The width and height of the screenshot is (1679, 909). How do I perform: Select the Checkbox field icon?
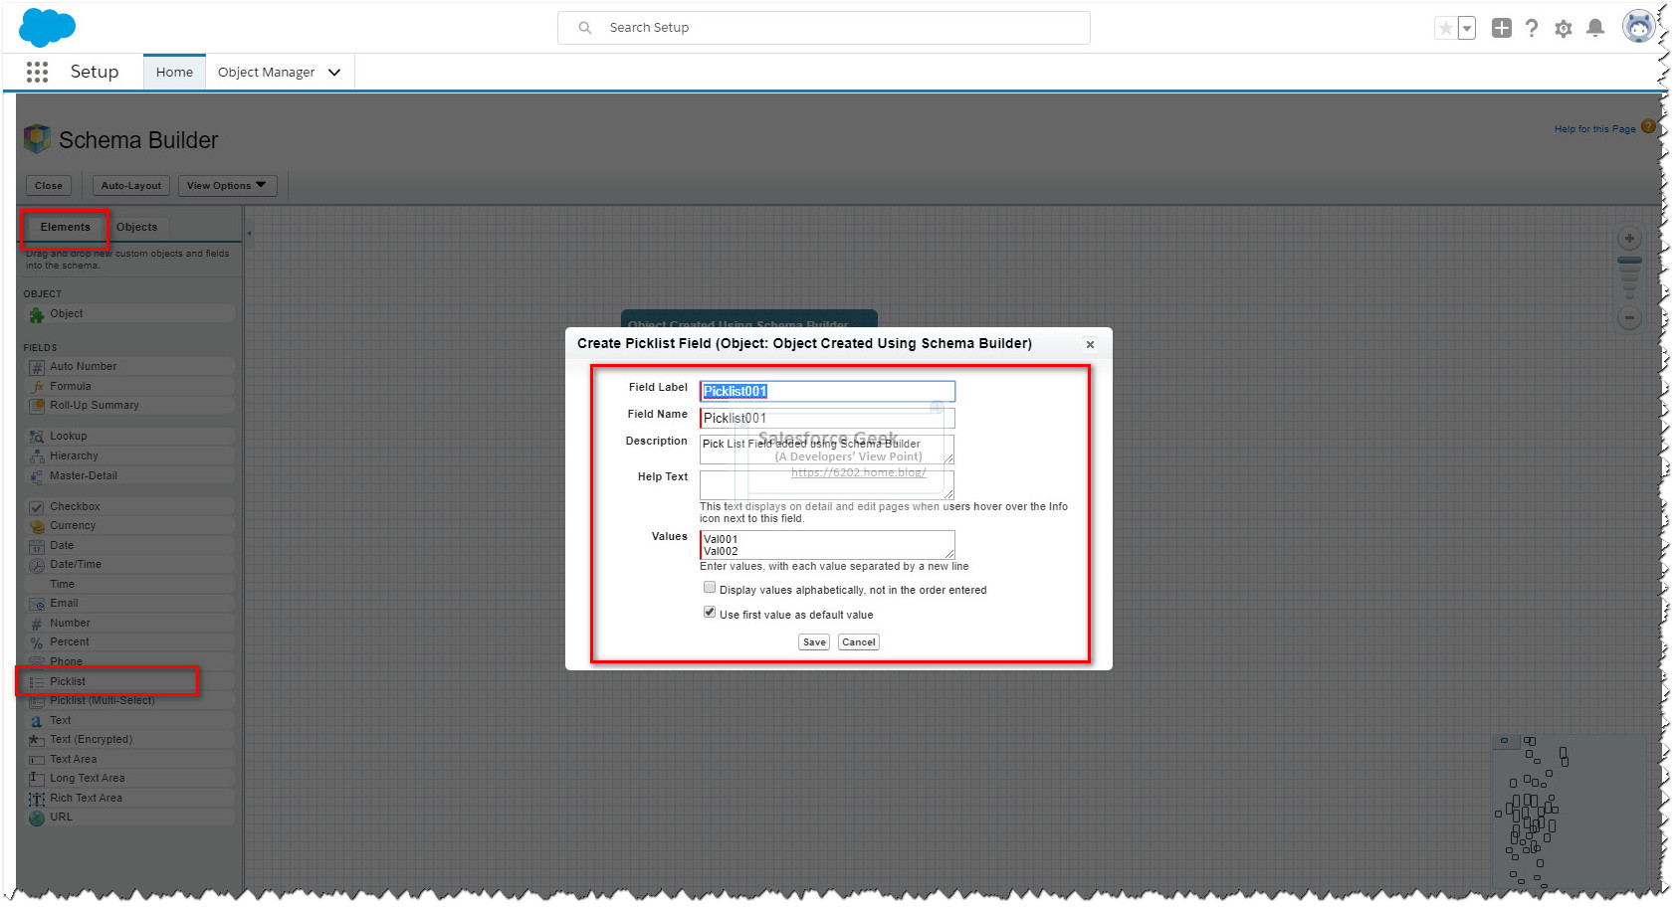click(x=37, y=507)
